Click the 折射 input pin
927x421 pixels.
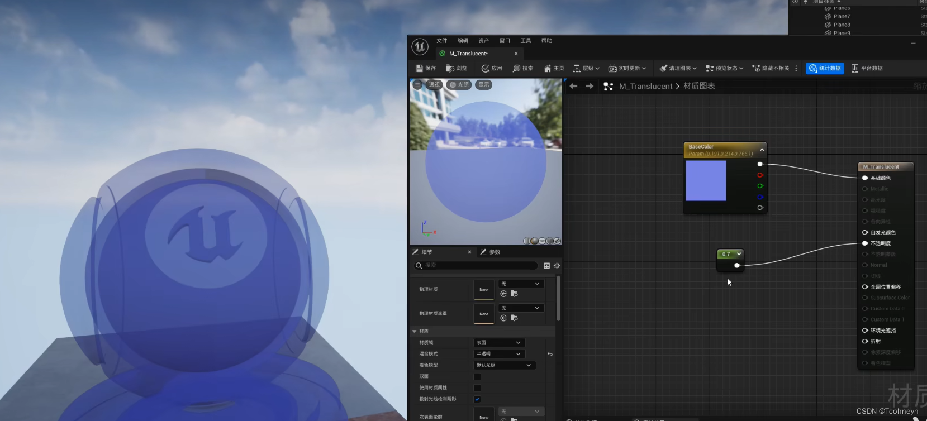click(x=865, y=341)
